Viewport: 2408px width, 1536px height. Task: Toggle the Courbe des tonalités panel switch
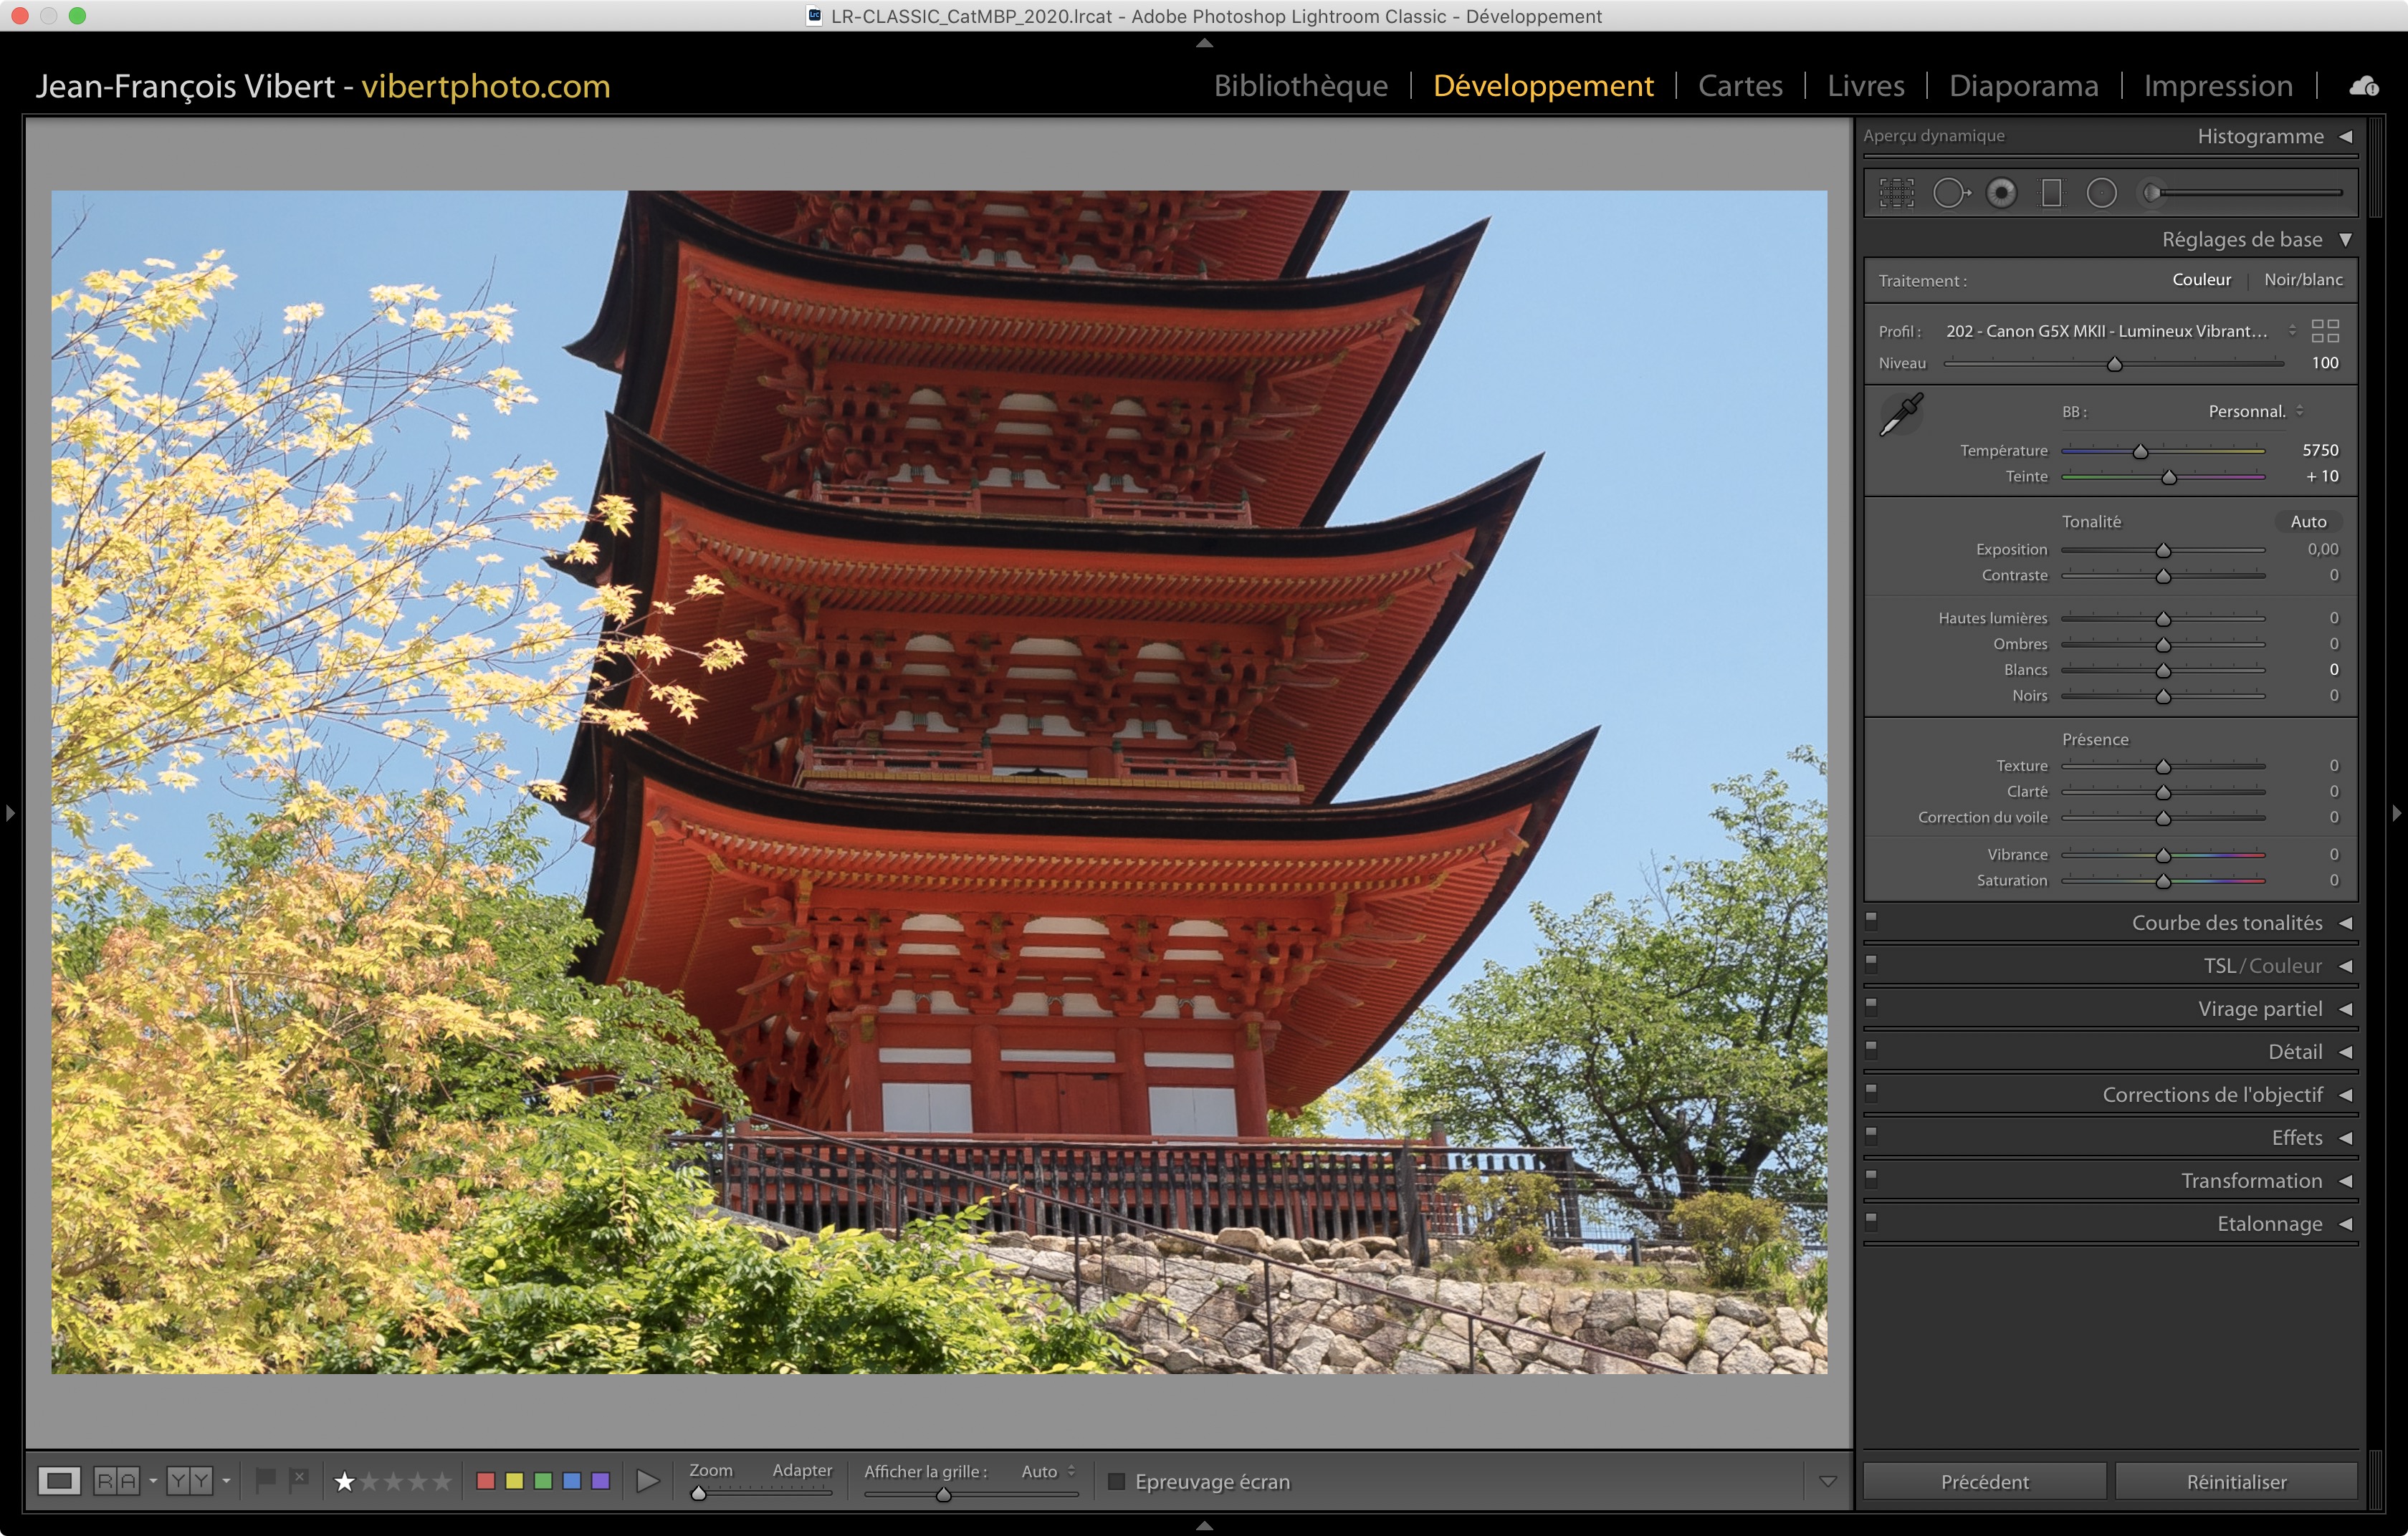pos(1871,921)
